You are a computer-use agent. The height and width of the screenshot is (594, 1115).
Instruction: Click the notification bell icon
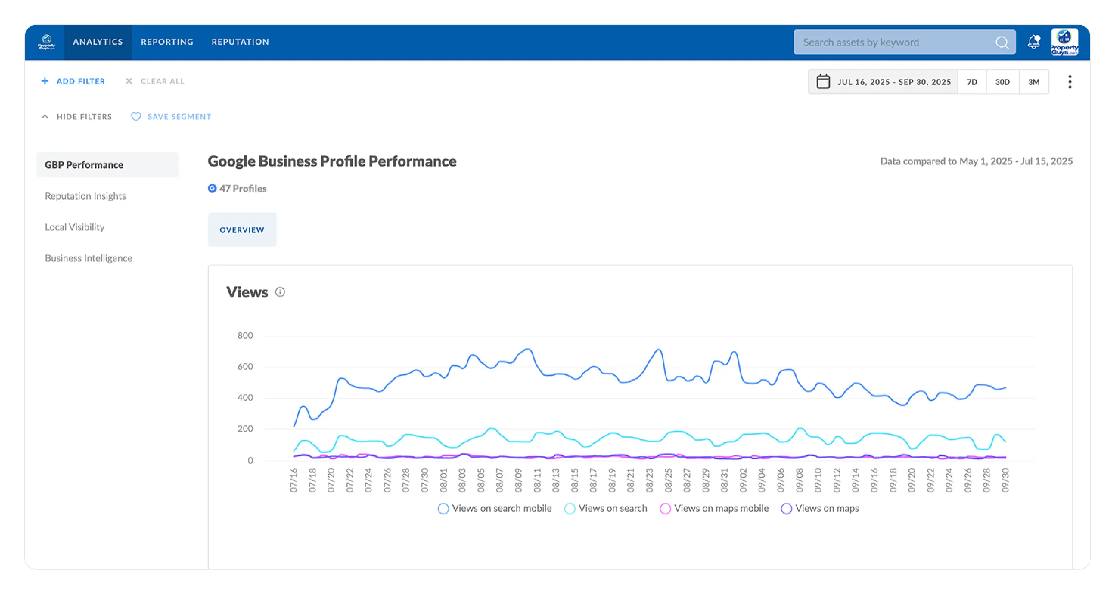1034,42
